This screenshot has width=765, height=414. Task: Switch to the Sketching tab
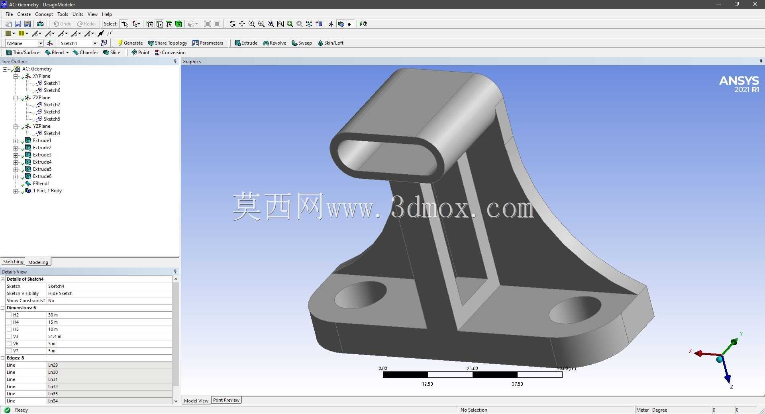point(13,262)
